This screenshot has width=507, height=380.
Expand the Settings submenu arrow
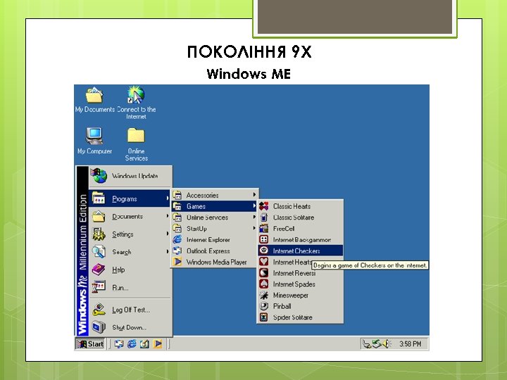(168, 234)
